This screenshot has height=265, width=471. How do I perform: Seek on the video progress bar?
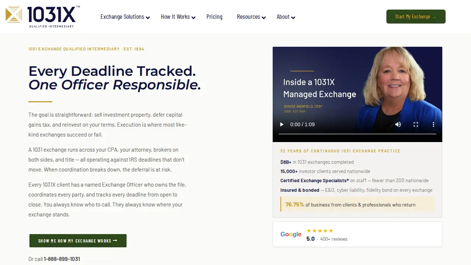pyautogui.click(x=357, y=134)
